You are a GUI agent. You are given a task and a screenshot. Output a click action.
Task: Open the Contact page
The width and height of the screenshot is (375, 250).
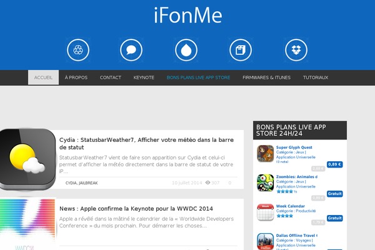tap(111, 77)
